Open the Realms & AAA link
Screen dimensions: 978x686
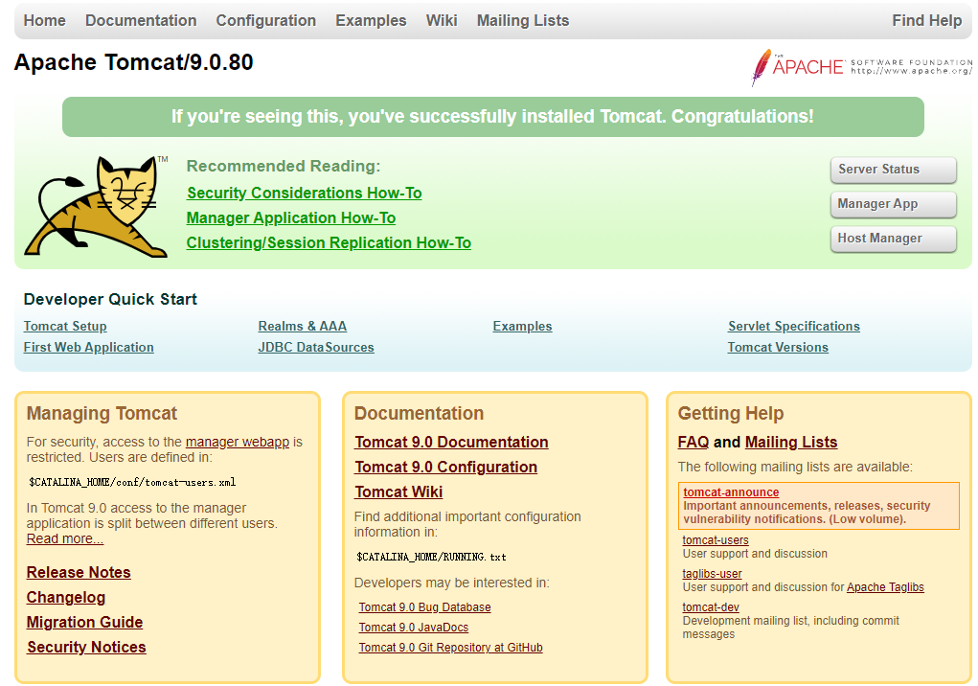pos(303,326)
